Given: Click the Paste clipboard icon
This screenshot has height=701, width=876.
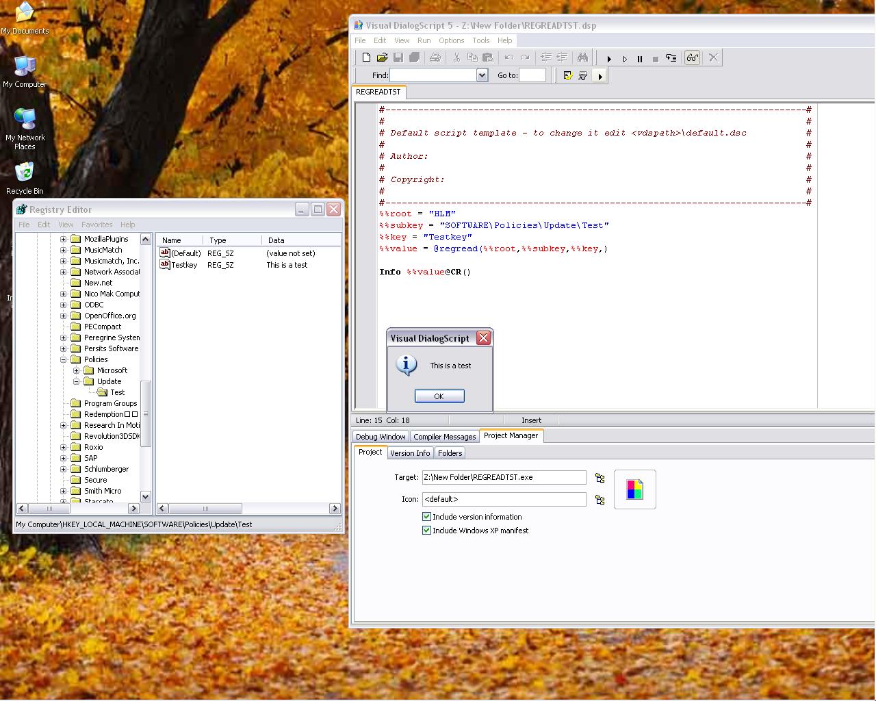Looking at the screenshot, I should 488,58.
